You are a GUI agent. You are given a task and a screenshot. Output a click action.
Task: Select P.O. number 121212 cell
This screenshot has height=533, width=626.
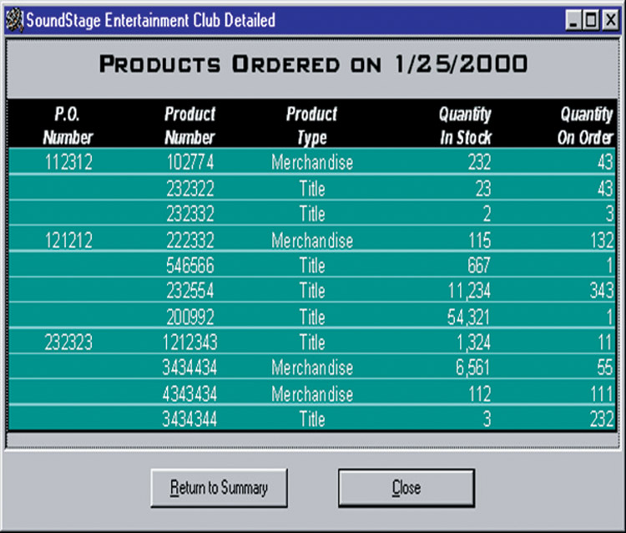tap(67, 241)
